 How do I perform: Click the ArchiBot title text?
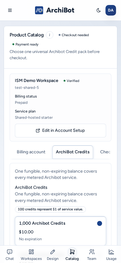[x=60, y=10]
